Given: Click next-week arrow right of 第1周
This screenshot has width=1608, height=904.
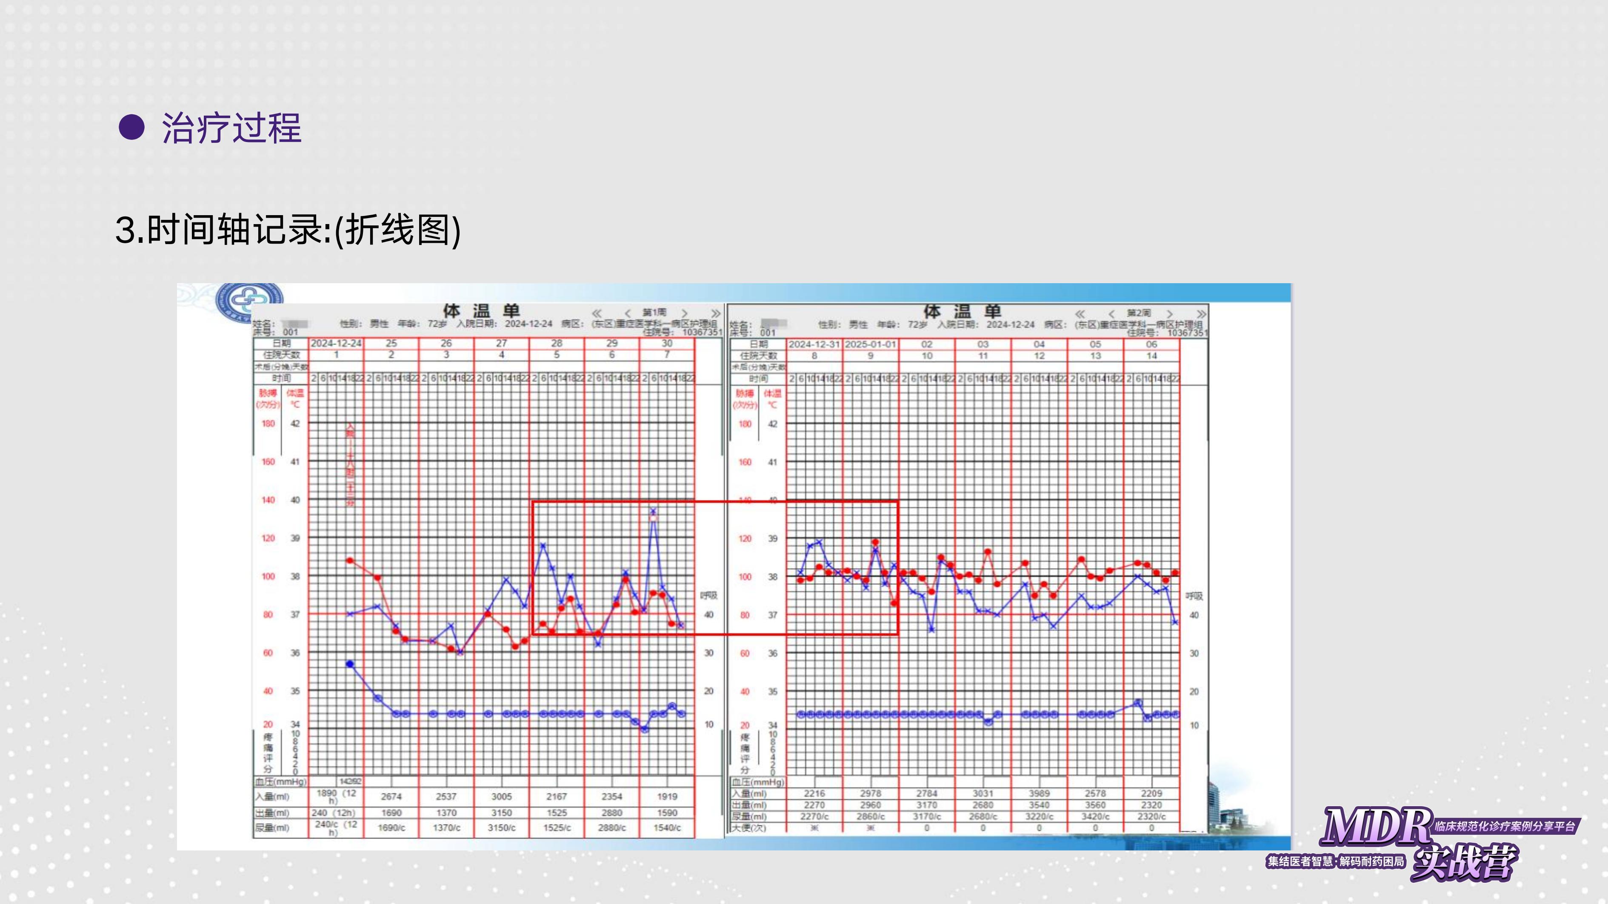Looking at the screenshot, I should (x=685, y=313).
